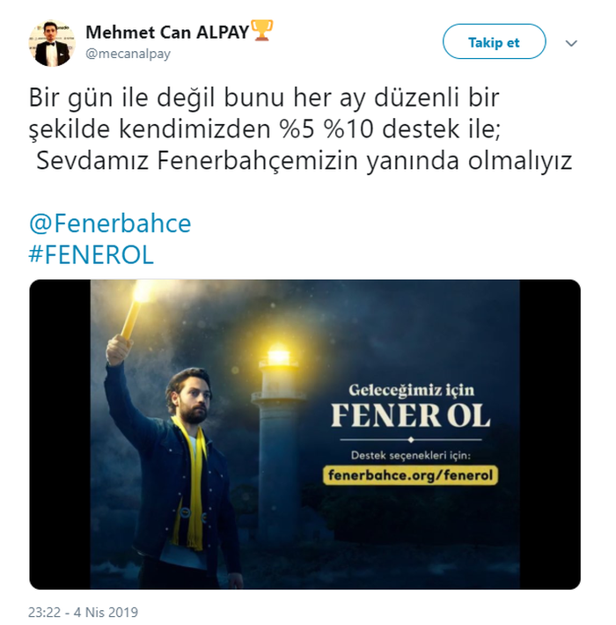
Task: Click the 'Geleceğimiz için' text in the image
Action: [412, 390]
